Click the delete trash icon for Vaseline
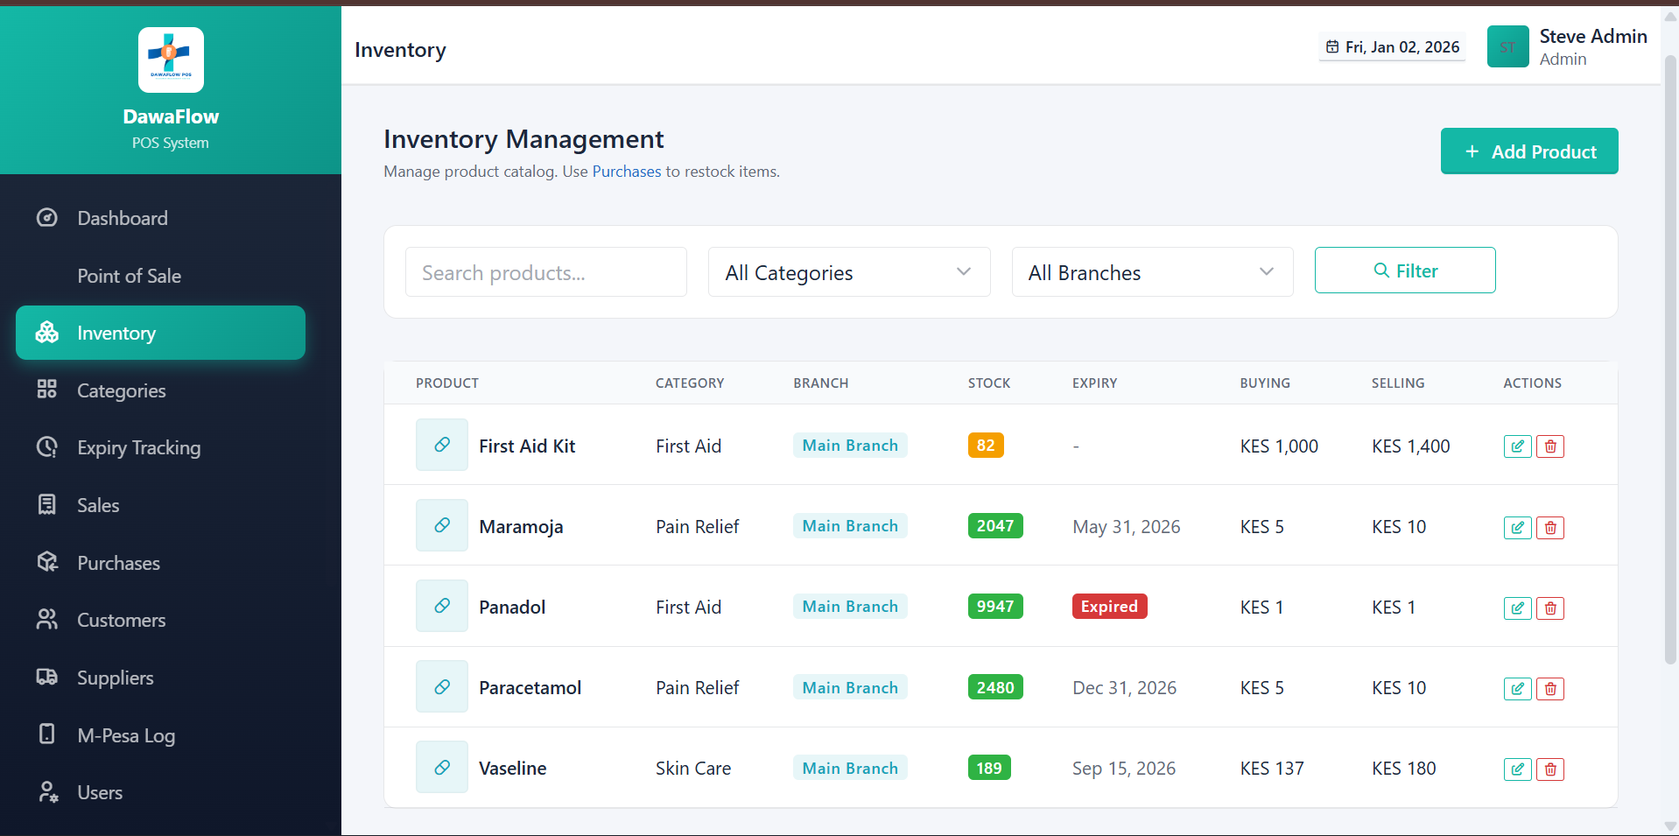 [1549, 769]
